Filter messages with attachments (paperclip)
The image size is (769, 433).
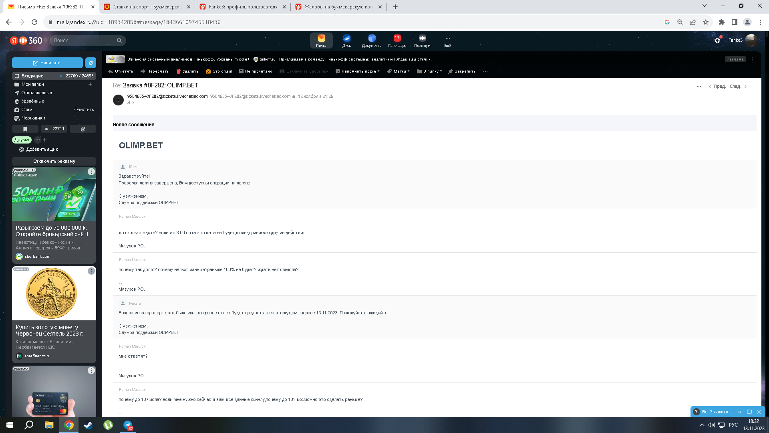(x=83, y=129)
